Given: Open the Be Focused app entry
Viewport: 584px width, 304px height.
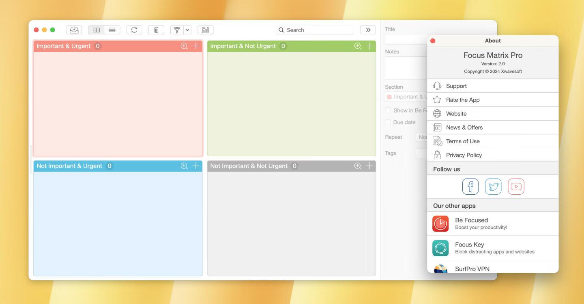Looking at the screenshot, I should point(493,223).
